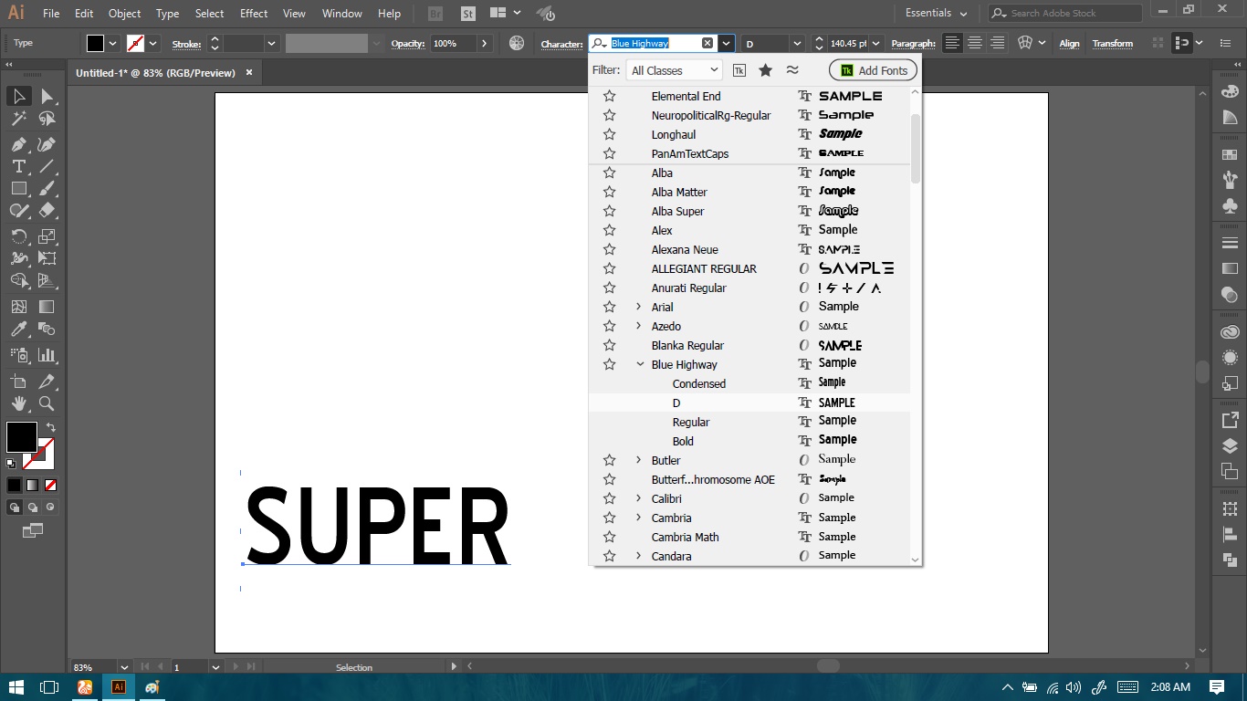This screenshot has width=1247, height=701.
Task: Open the Type menu
Action: [167, 14]
